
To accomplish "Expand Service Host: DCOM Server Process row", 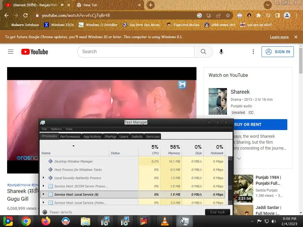I will [43, 186].
